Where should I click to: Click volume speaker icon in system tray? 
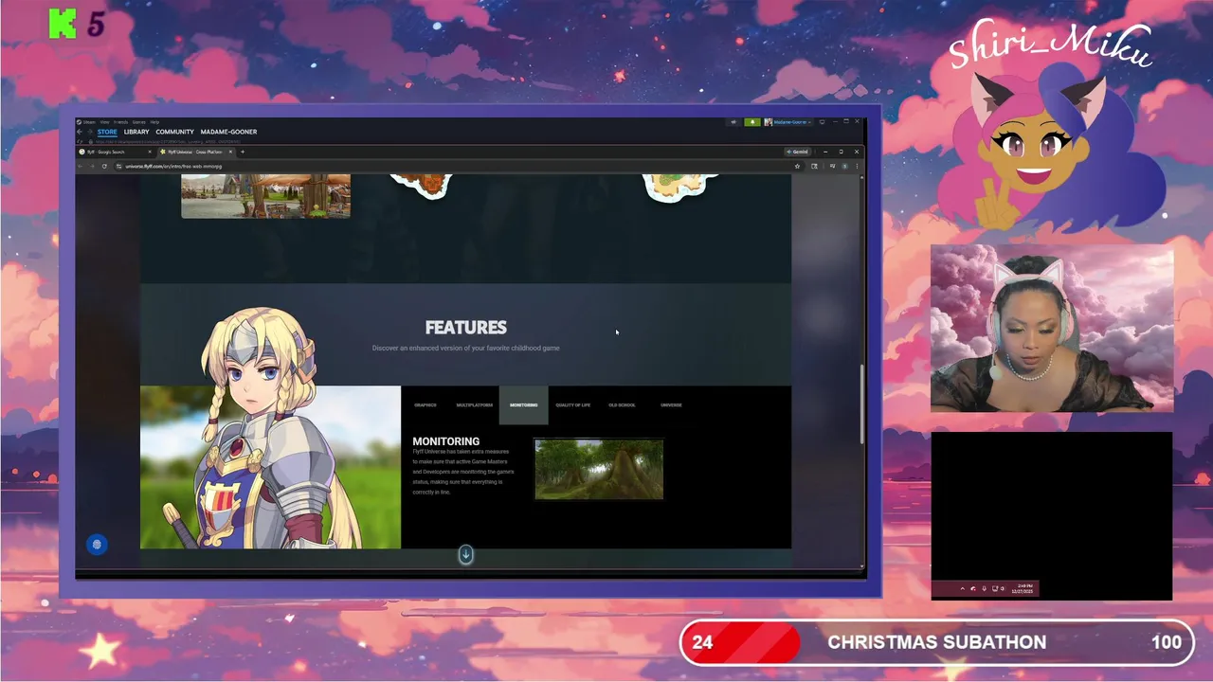pyautogui.click(x=1003, y=589)
